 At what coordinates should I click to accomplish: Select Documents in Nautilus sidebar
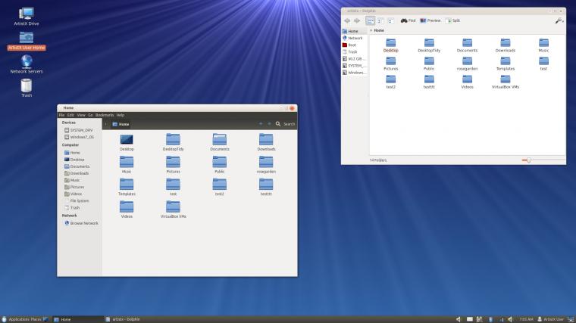[77, 166]
